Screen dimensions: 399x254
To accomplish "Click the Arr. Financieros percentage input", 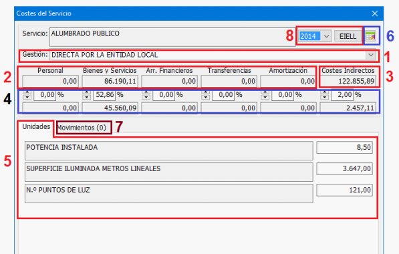I will click(164, 95).
